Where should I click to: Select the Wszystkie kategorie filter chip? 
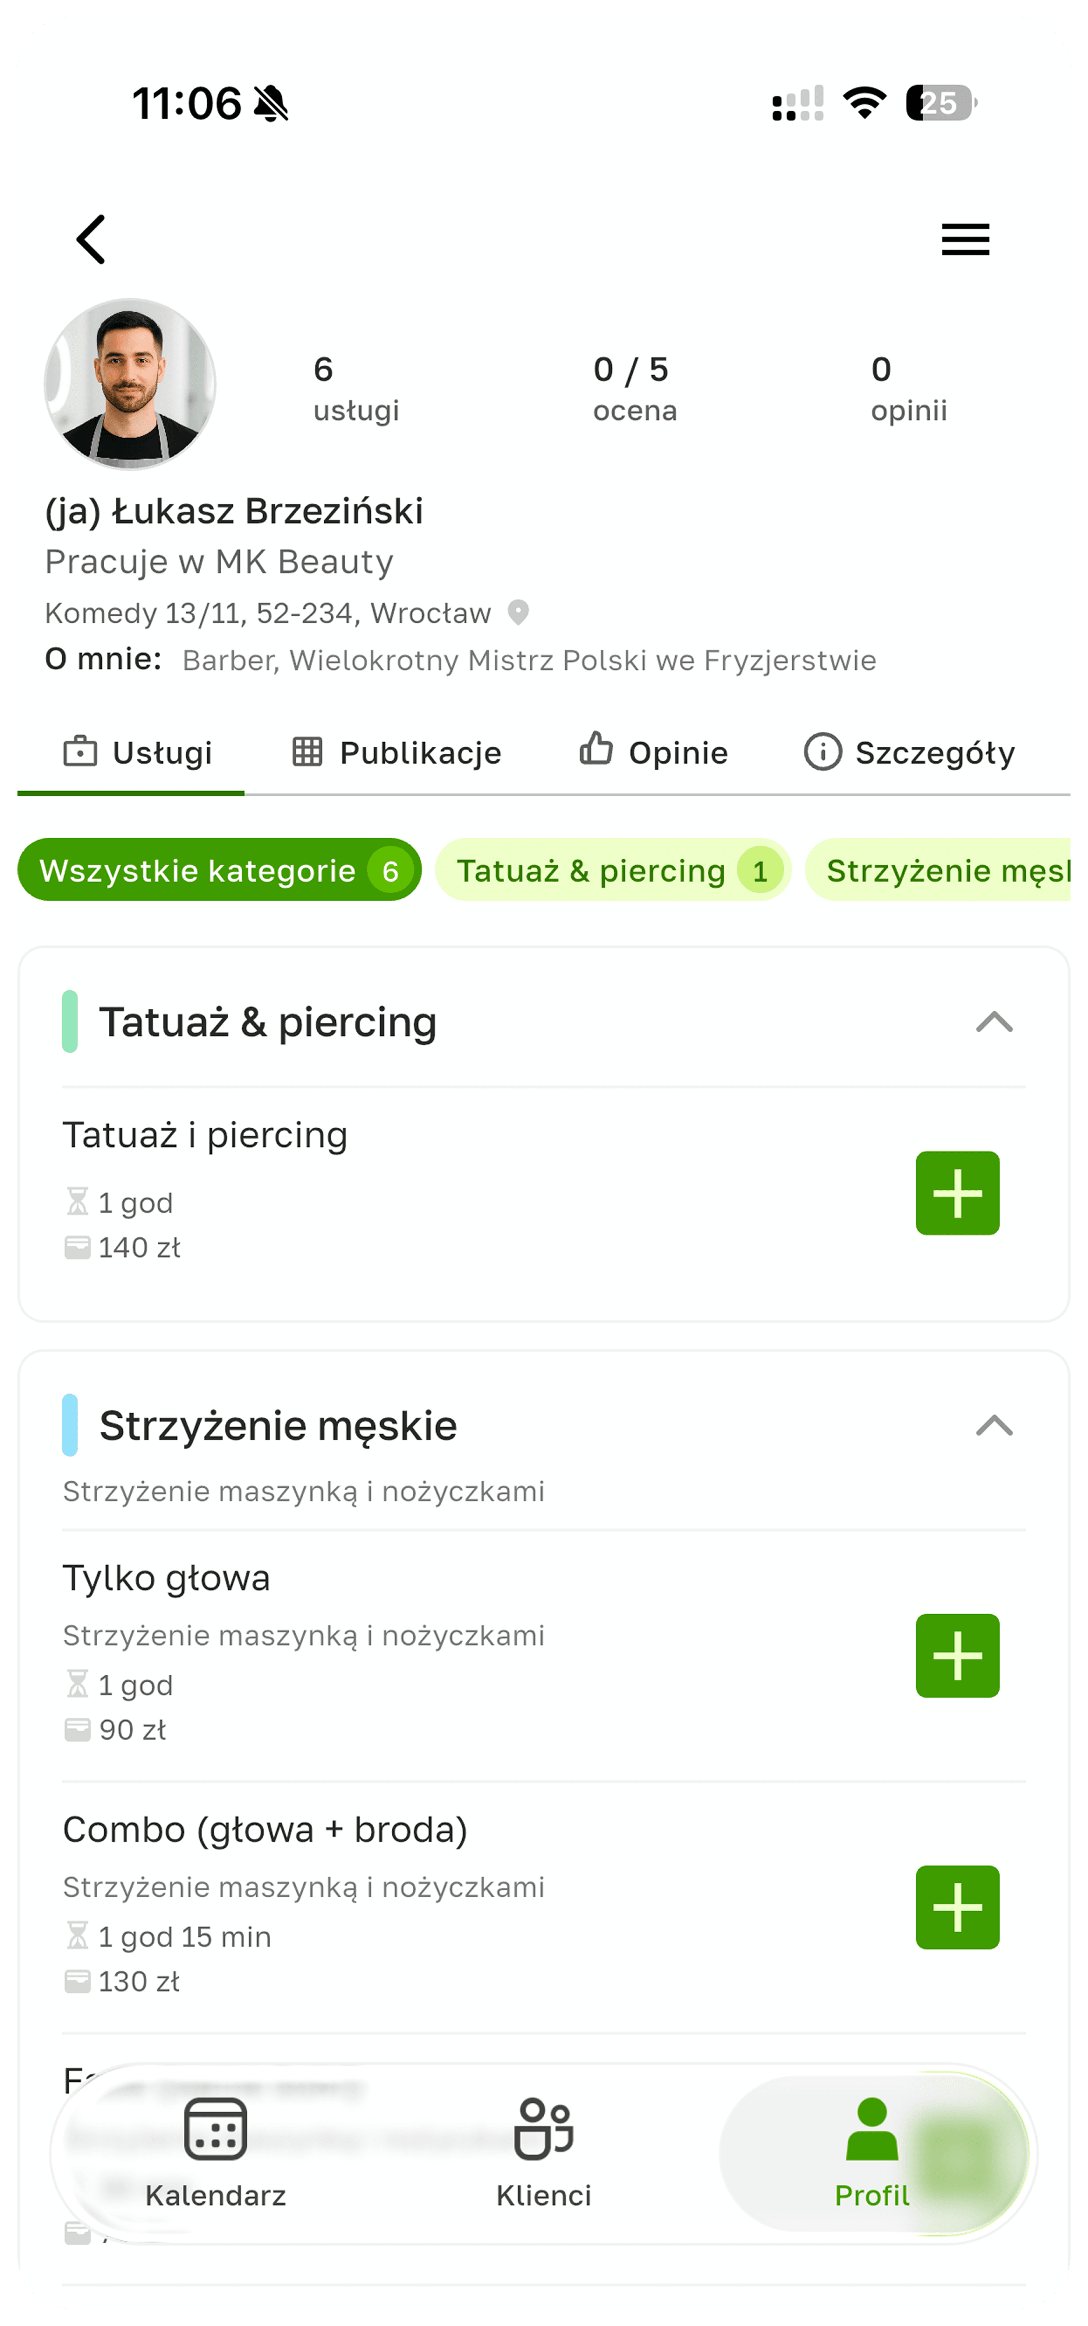coord(219,870)
